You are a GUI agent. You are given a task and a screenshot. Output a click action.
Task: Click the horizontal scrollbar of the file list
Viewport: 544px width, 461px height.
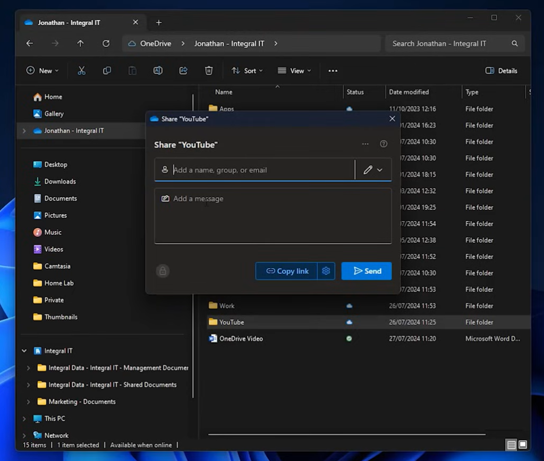(346, 434)
